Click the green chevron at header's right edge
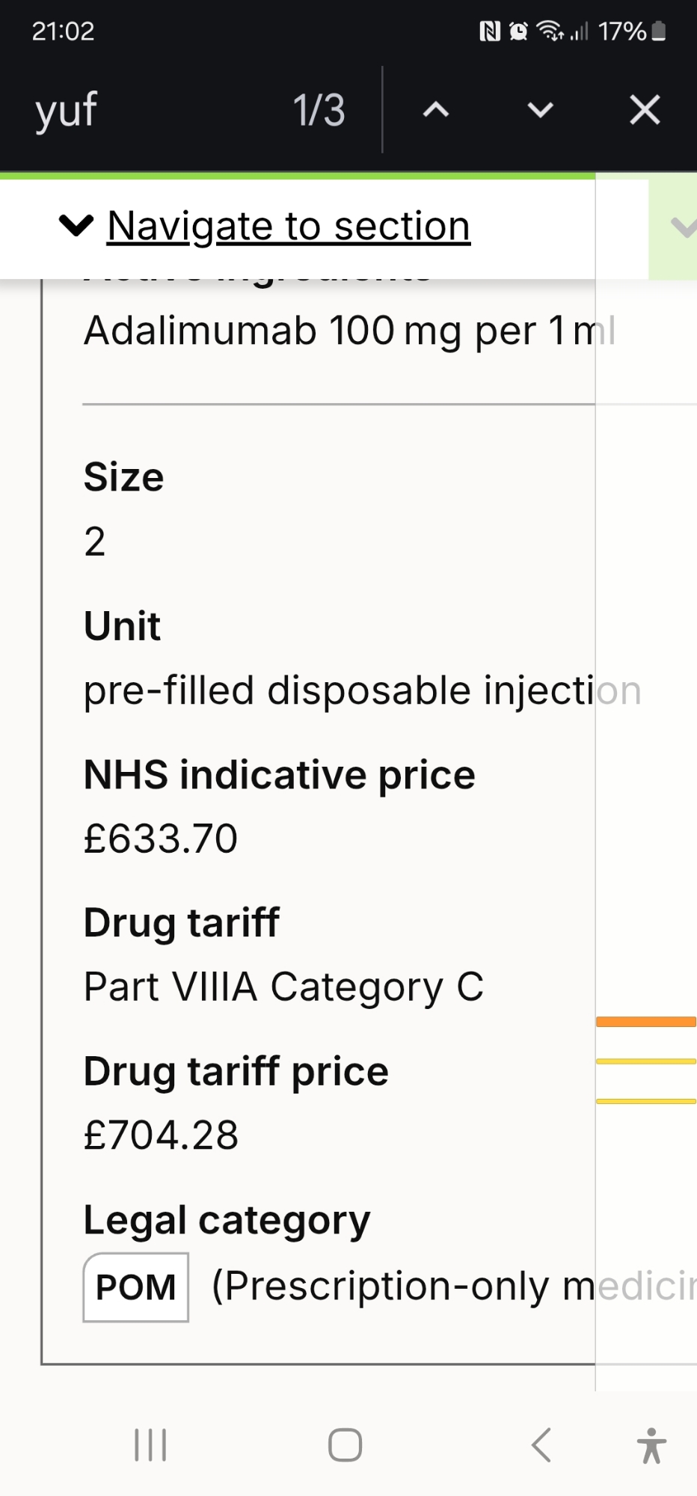This screenshot has width=697, height=1496. pyautogui.click(x=682, y=227)
